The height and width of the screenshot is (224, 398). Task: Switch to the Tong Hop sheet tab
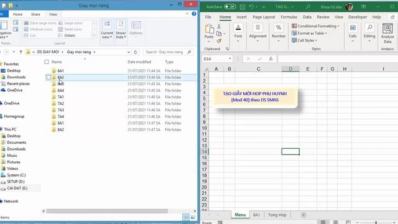[x=277, y=215]
